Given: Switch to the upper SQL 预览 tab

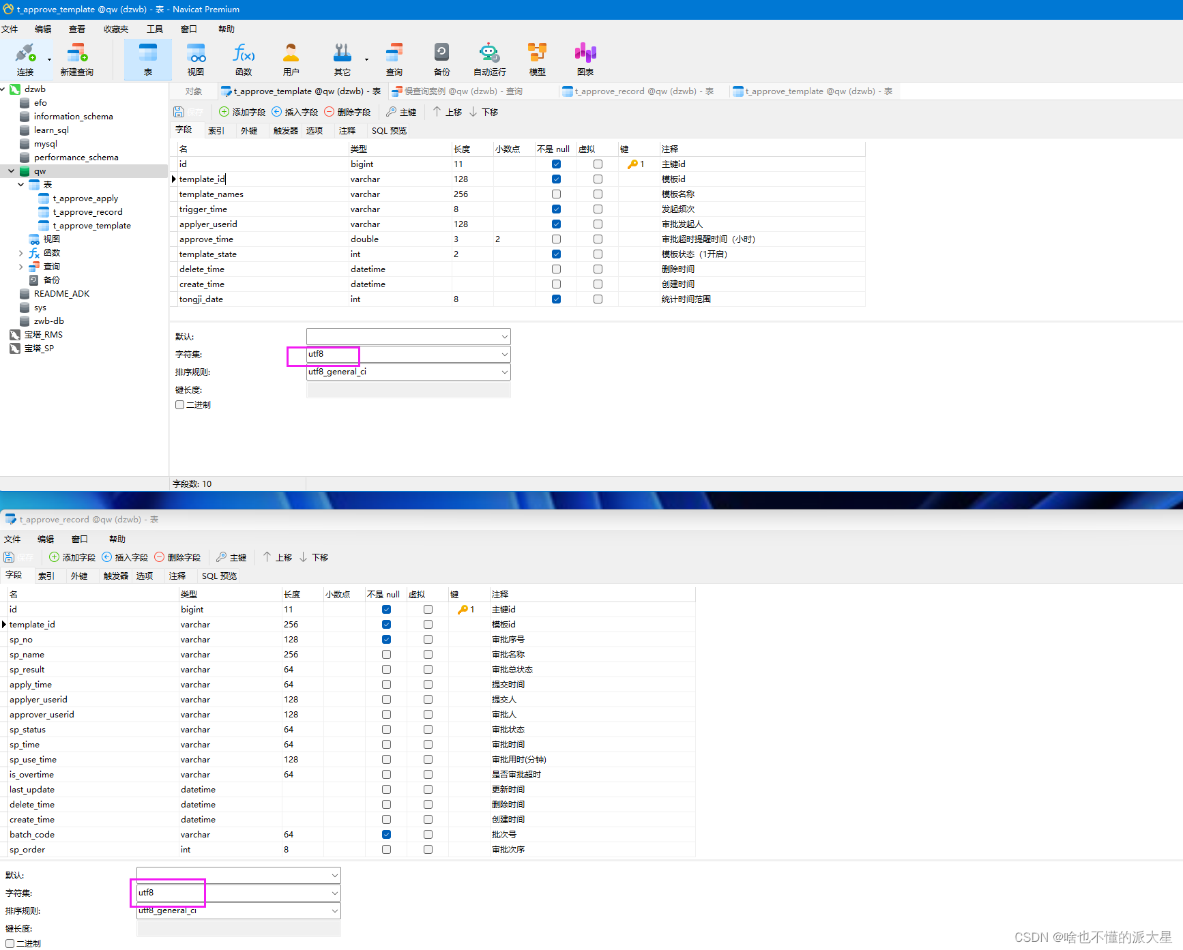Looking at the screenshot, I should (389, 131).
